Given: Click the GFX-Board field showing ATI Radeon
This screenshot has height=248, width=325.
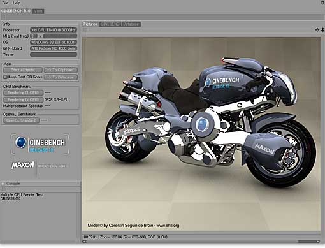Looking at the screenshot, I should [x=54, y=48].
